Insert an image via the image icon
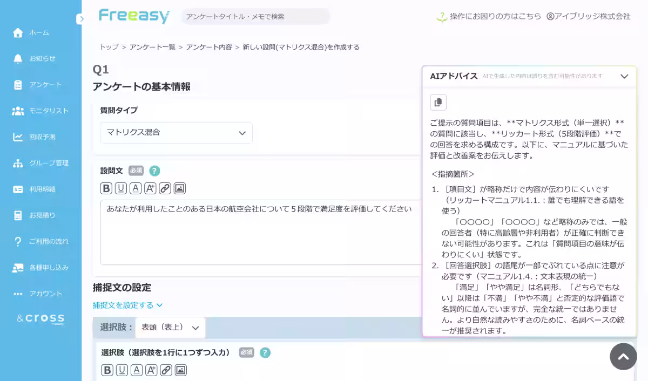Viewport: 648px width, 381px height. tap(180, 188)
